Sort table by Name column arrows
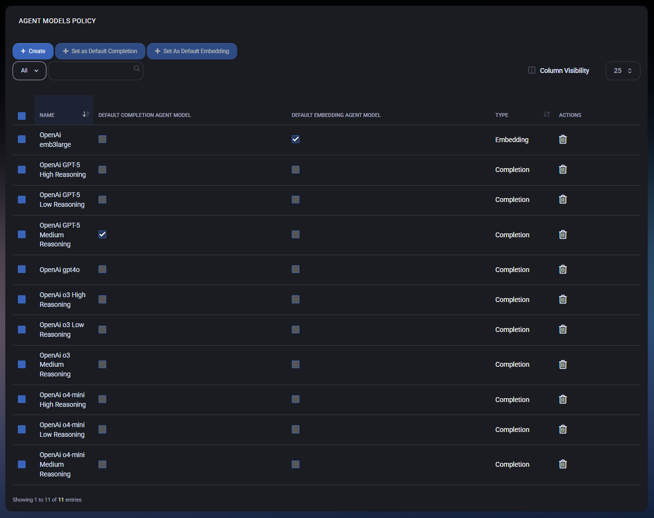The width and height of the screenshot is (654, 518). [x=85, y=115]
